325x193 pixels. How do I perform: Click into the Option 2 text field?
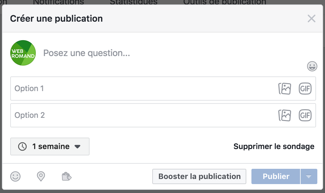point(141,115)
